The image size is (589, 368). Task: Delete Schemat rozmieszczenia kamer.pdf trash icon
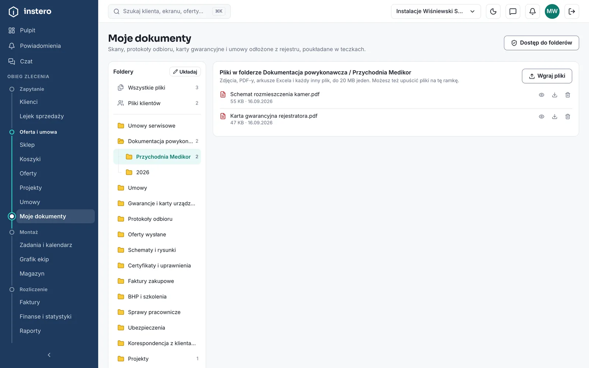tap(568, 95)
